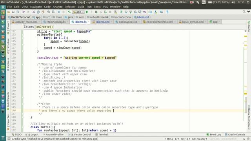Open Search Everywhere magnifier at top right
The height and width of the screenshot is (141, 251).
click(x=244, y=12)
